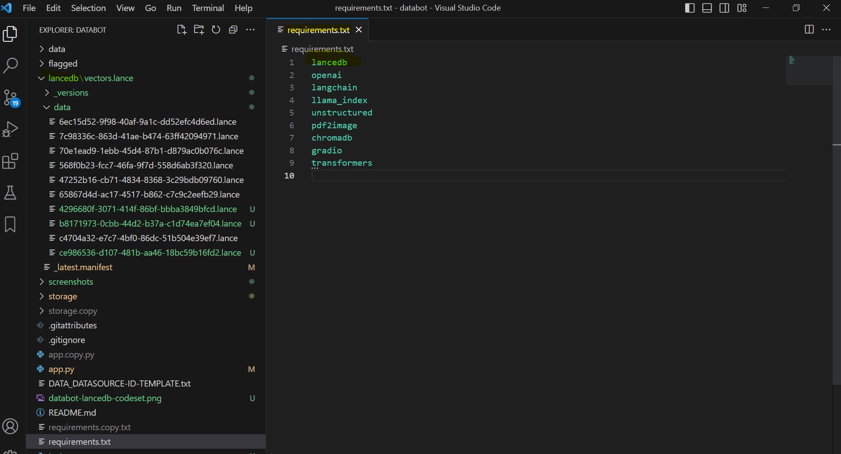Image resolution: width=841 pixels, height=454 pixels.
Task: Click the VS Code logo icon
Action: [7, 8]
